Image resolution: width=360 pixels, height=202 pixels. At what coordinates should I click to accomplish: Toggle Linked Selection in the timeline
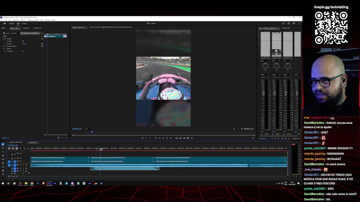pos(17,148)
